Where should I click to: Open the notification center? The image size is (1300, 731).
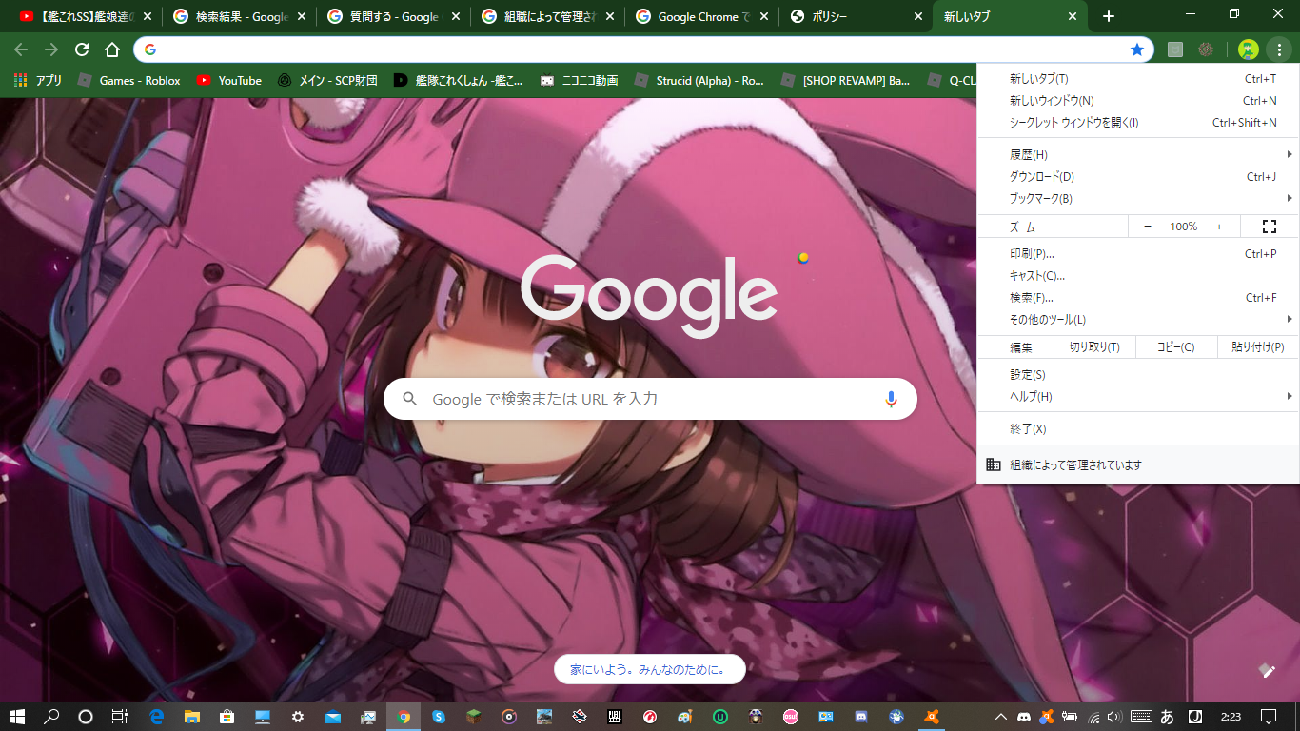1268,717
